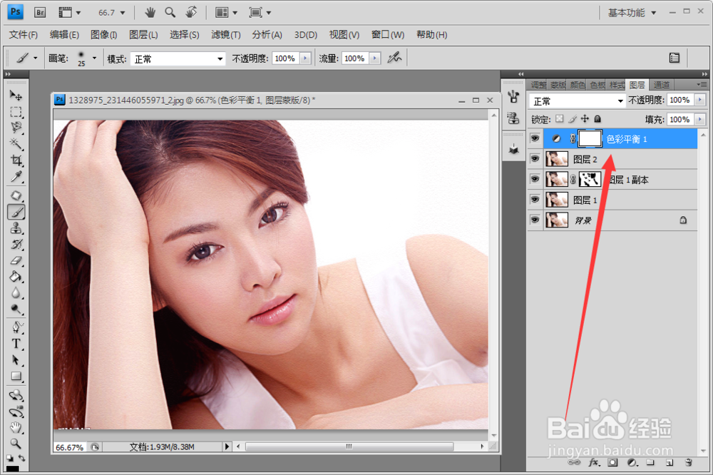Open the layer blend mode dropdown
Image resolution: width=713 pixels, height=475 pixels.
(577, 101)
